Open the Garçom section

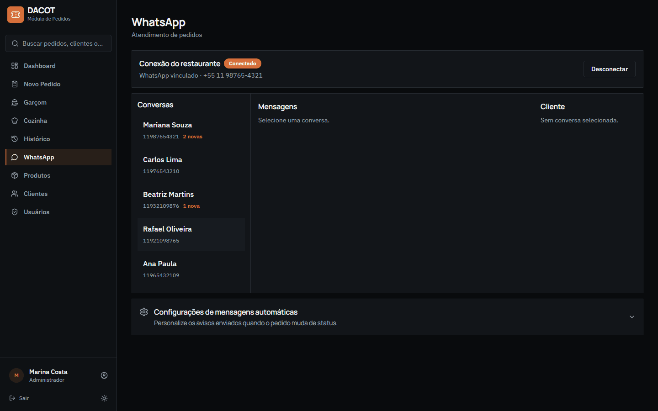click(x=58, y=102)
